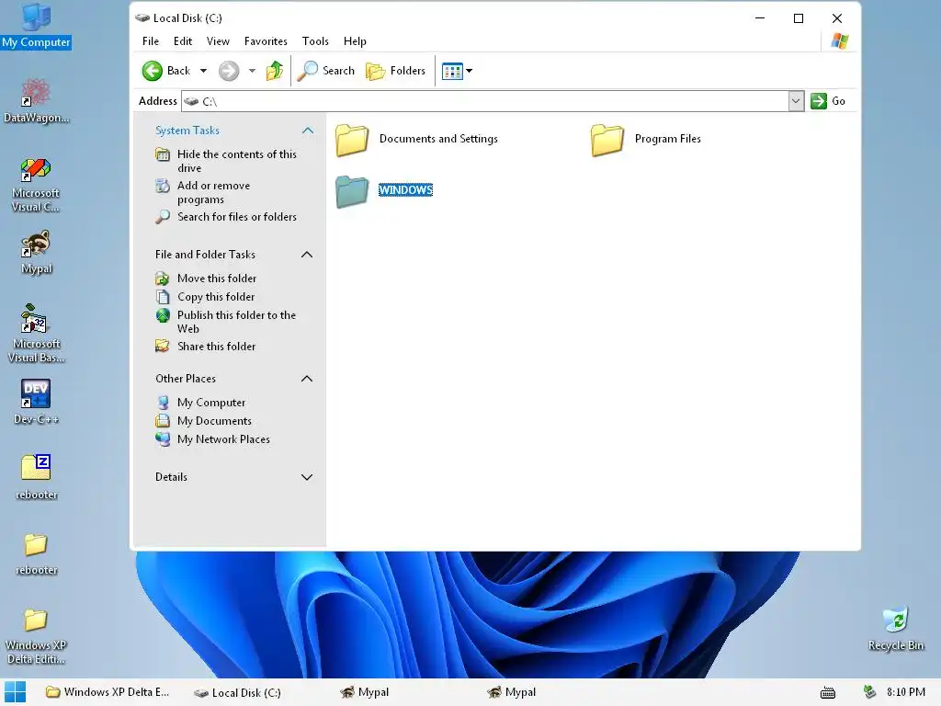
Task: Click Copy this folder link
Action: click(216, 297)
